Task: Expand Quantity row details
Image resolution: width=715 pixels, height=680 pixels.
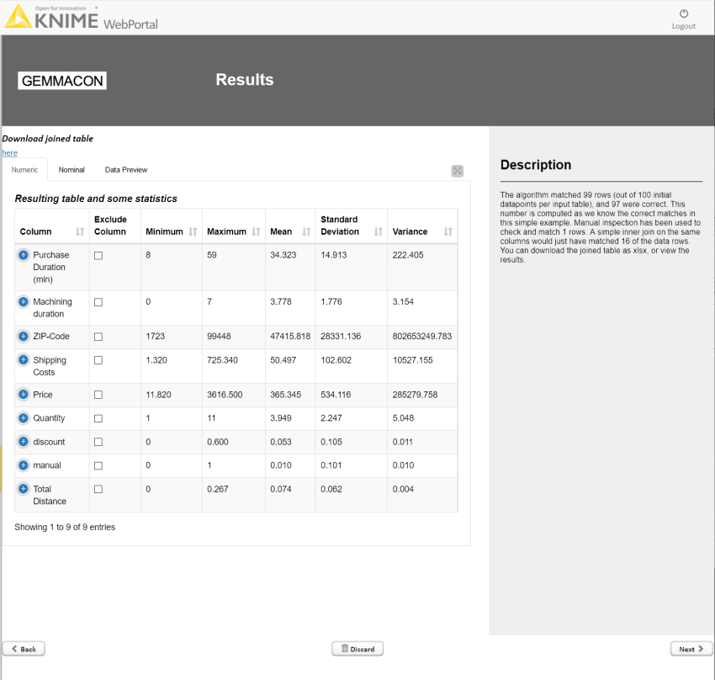Action: tap(24, 417)
